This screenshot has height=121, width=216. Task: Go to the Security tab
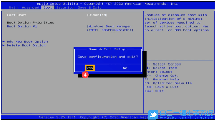(x=65, y=7)
